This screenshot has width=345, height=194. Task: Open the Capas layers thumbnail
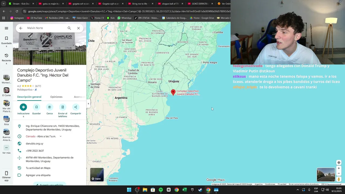(x=97, y=175)
